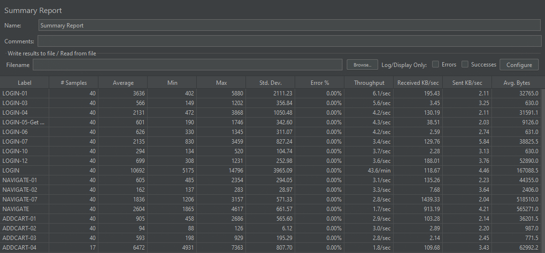Click the average value 3636
Viewport: 545px width, 253px height.
tap(138, 93)
